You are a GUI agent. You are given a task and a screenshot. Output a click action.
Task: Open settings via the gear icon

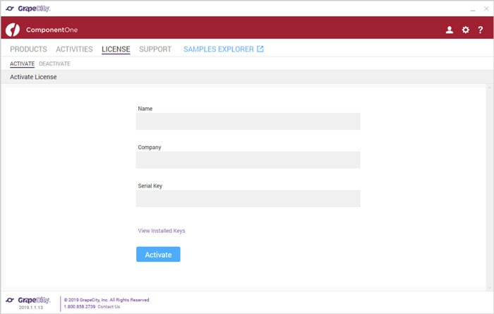coord(465,30)
